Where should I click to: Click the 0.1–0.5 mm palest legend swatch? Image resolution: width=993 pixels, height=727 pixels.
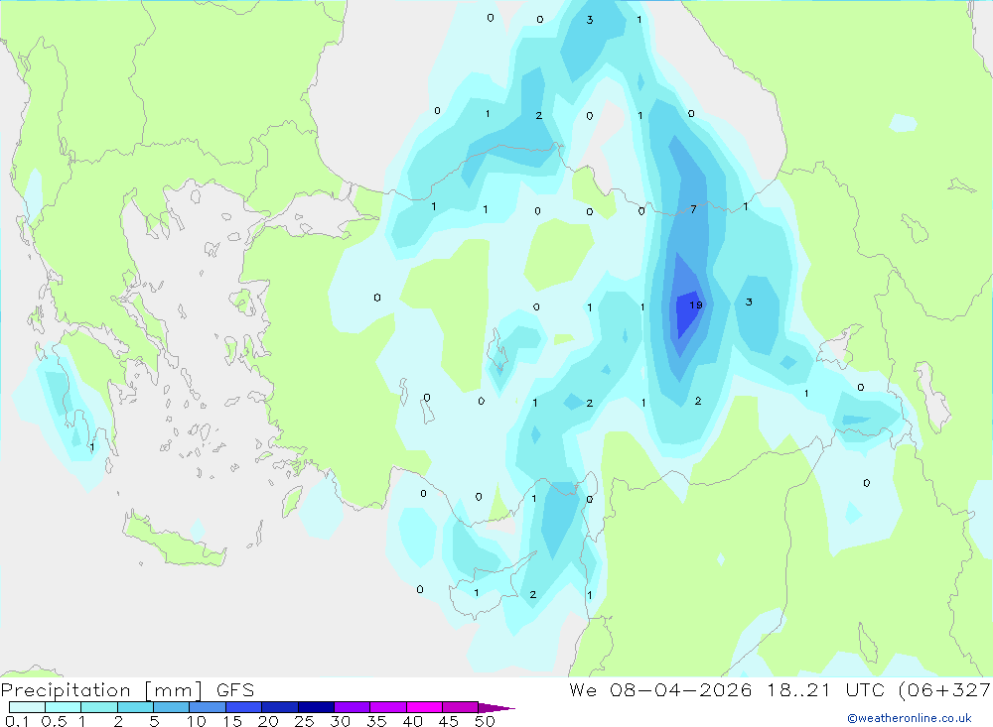(x=27, y=707)
